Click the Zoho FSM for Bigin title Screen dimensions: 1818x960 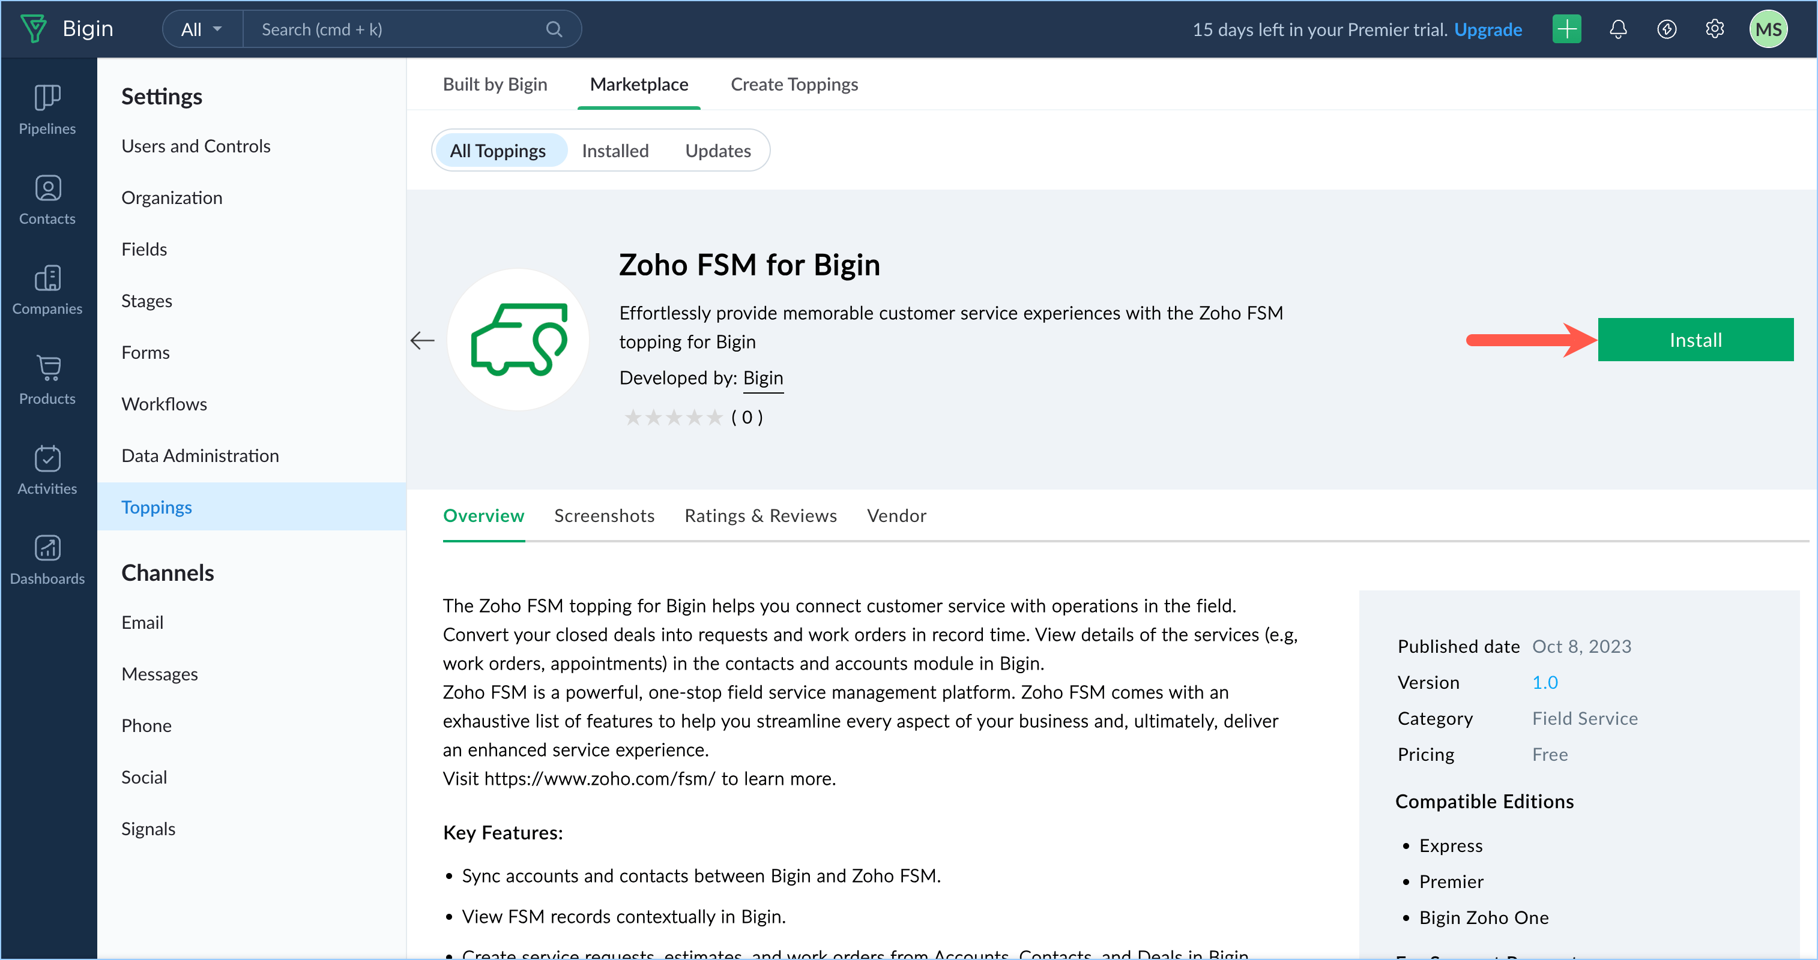point(749,265)
